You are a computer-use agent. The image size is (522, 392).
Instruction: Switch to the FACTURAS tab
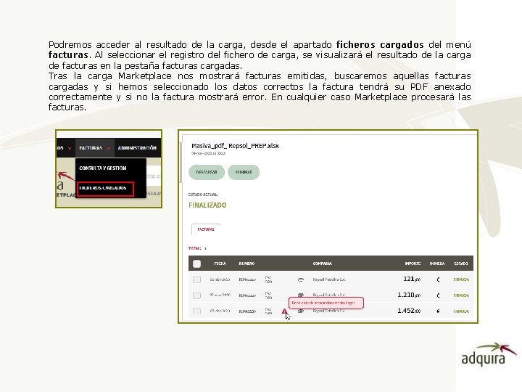click(x=206, y=229)
